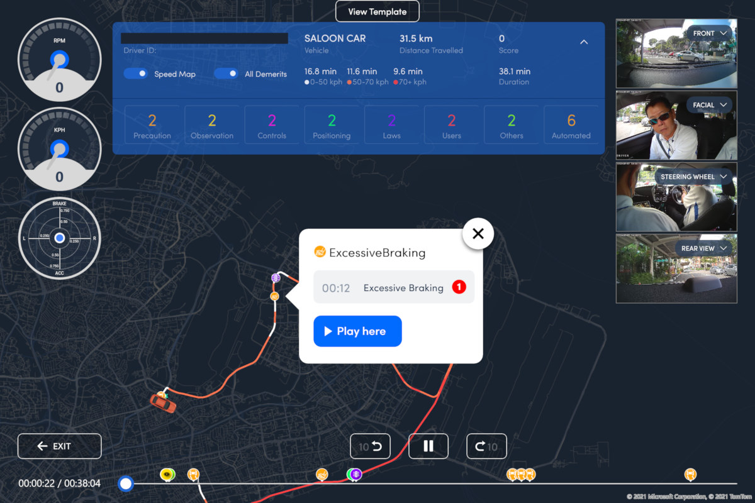This screenshot has width=755, height=503.
Task: Click the BRAKE/ACC pressure gauge
Action: tap(59, 238)
